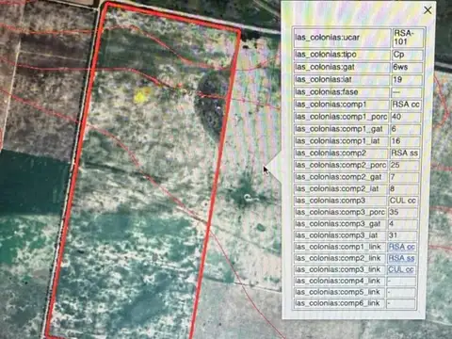The image size is (452, 339).
Task: Close the attribute popup with the X
Action: (x=428, y=10)
